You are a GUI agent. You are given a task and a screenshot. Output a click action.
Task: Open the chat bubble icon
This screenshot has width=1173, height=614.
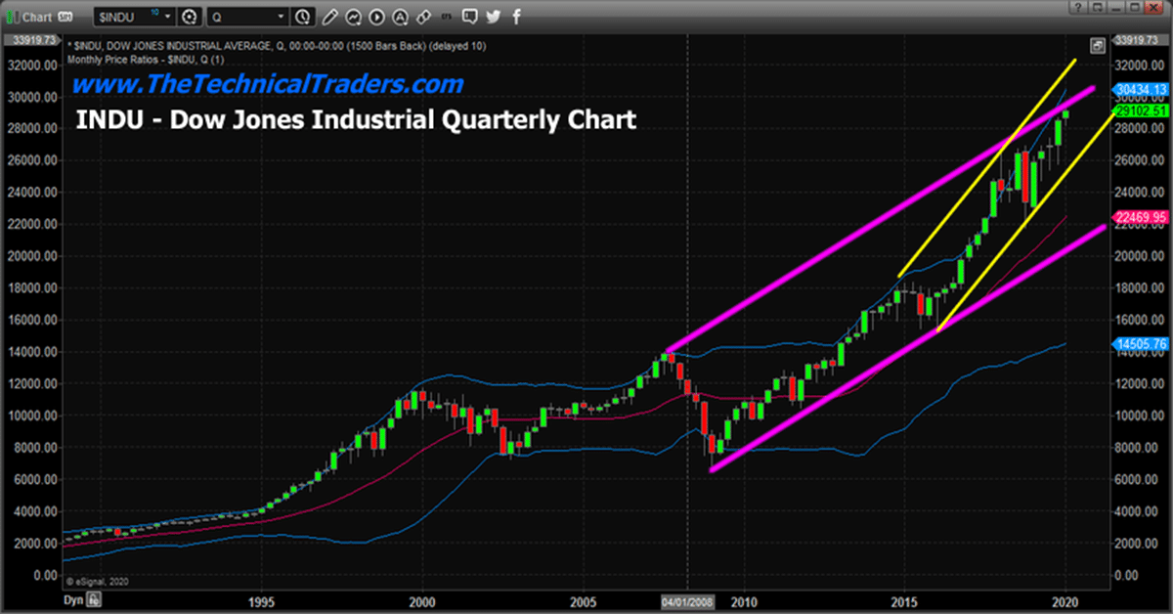(x=467, y=17)
